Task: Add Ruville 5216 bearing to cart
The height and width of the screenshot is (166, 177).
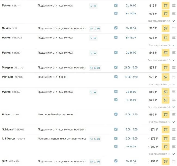Action: pyautogui.click(x=165, y=28)
